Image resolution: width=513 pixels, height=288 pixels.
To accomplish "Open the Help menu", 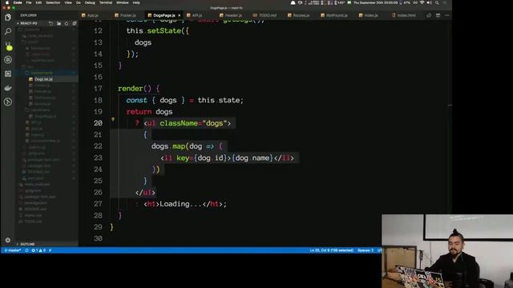I will click(136, 2).
